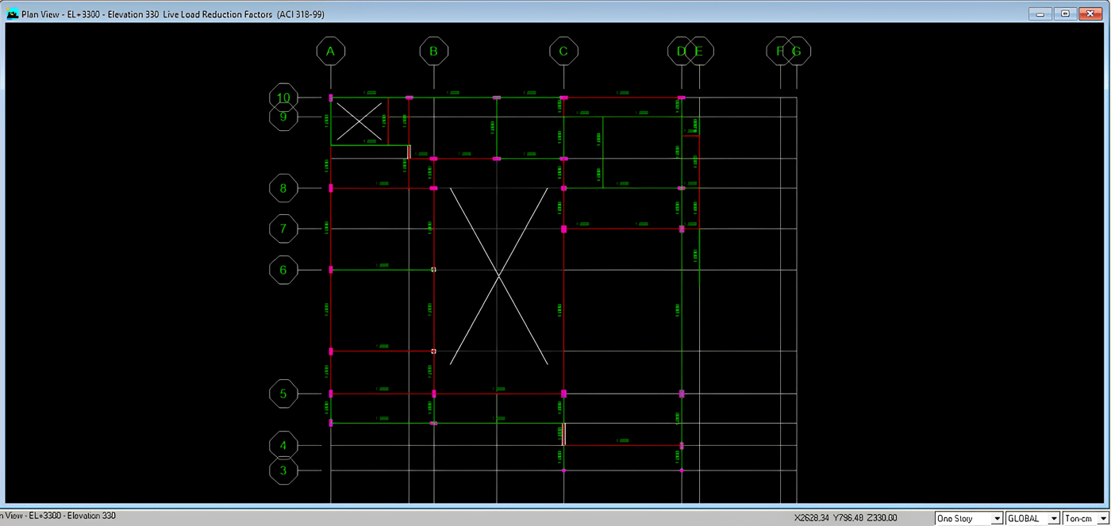
Task: Click grid bubble B at top
Action: (x=433, y=52)
